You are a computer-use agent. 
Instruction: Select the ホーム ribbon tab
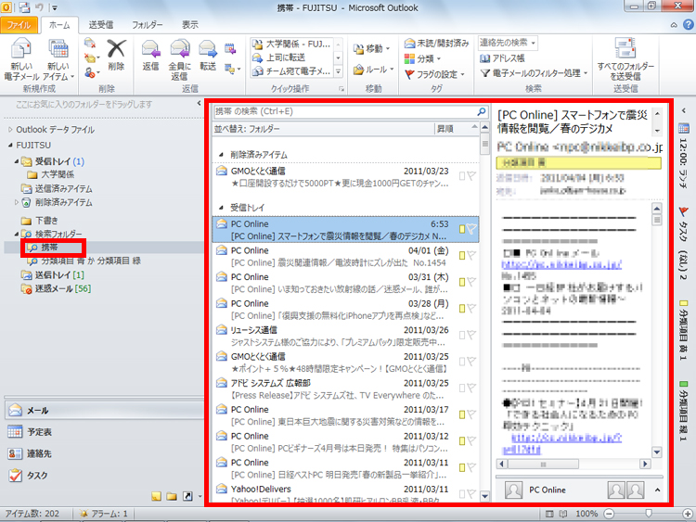point(59,25)
